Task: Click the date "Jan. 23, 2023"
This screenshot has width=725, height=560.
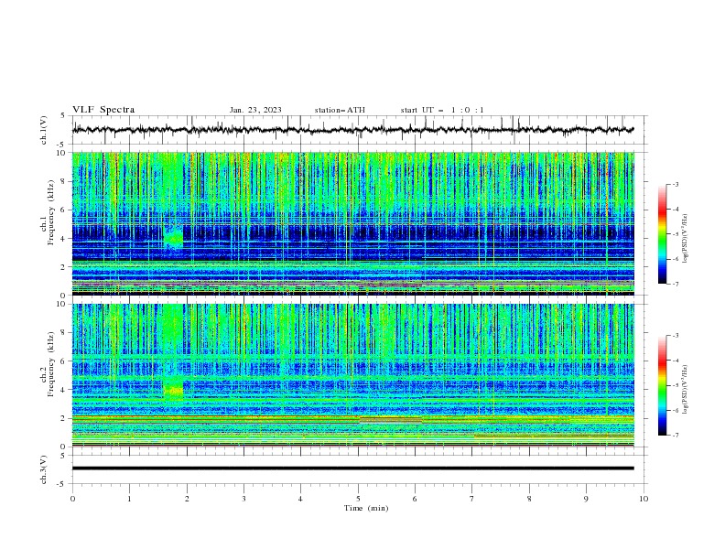Action: [255, 110]
